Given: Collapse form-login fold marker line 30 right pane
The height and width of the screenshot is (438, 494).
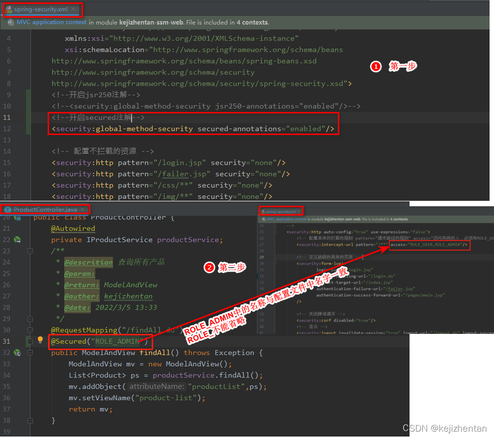Looking at the screenshot, I should [x=274, y=263].
